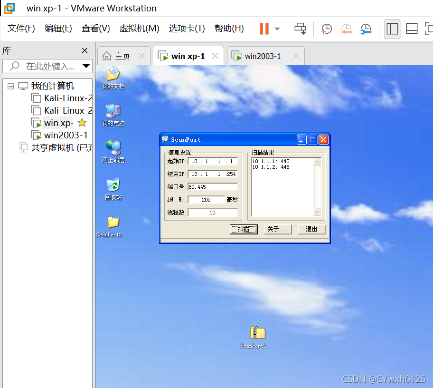The image size is (433, 388).
Task: Close the ScanPort window
Action: [x=324, y=140]
